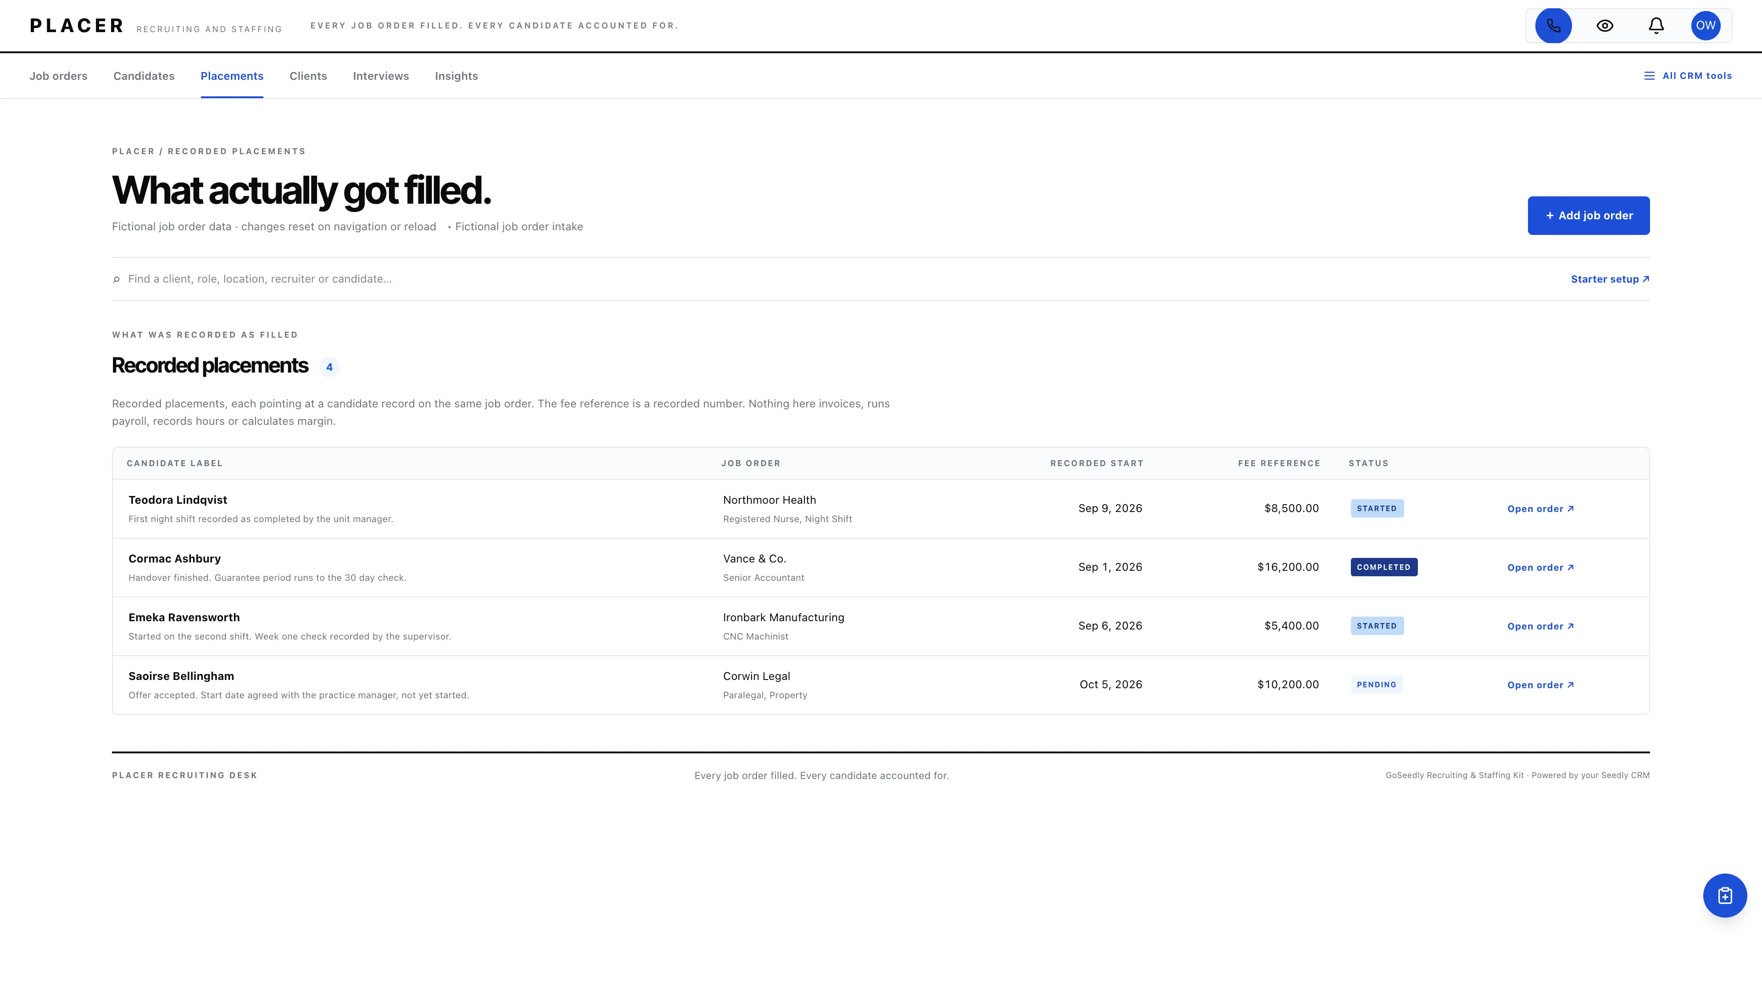This screenshot has width=1762, height=991.
Task: Click the Registered Nurse, Night Shift text
Action: (787, 519)
